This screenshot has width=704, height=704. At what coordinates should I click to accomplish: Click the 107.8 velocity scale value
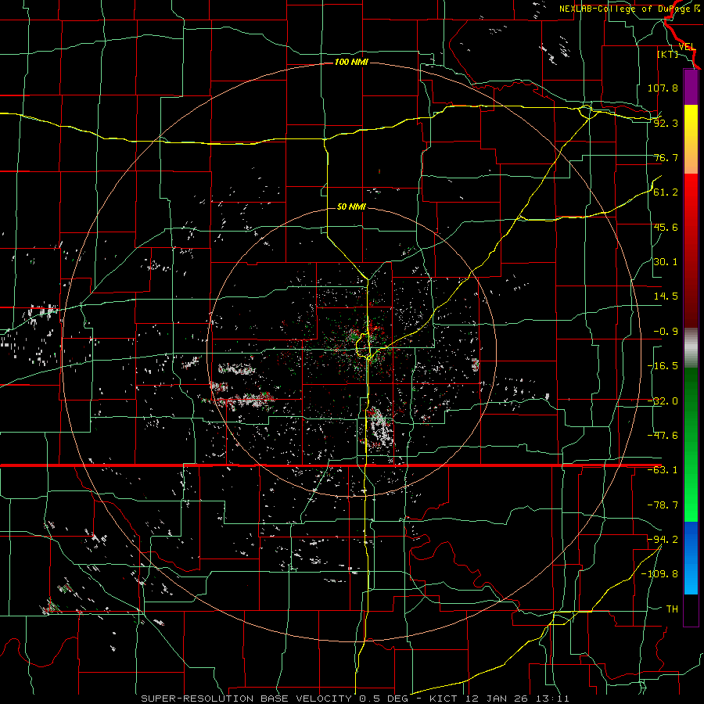coord(663,88)
